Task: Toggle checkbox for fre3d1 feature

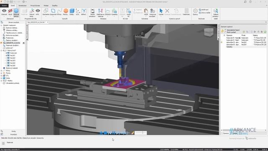Action: (6, 55)
